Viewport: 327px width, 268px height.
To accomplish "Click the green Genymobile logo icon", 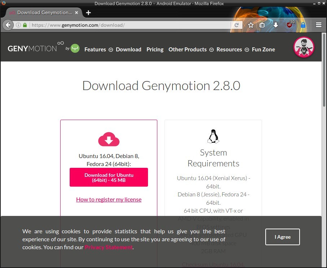I will (x=75, y=48).
